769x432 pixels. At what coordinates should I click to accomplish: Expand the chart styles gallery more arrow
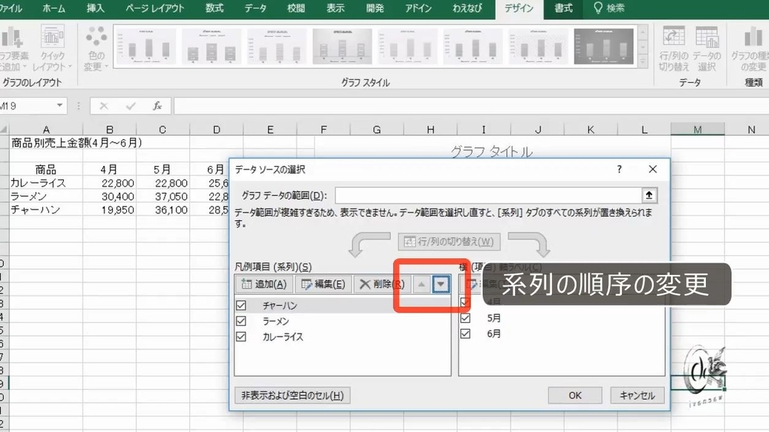[643, 62]
